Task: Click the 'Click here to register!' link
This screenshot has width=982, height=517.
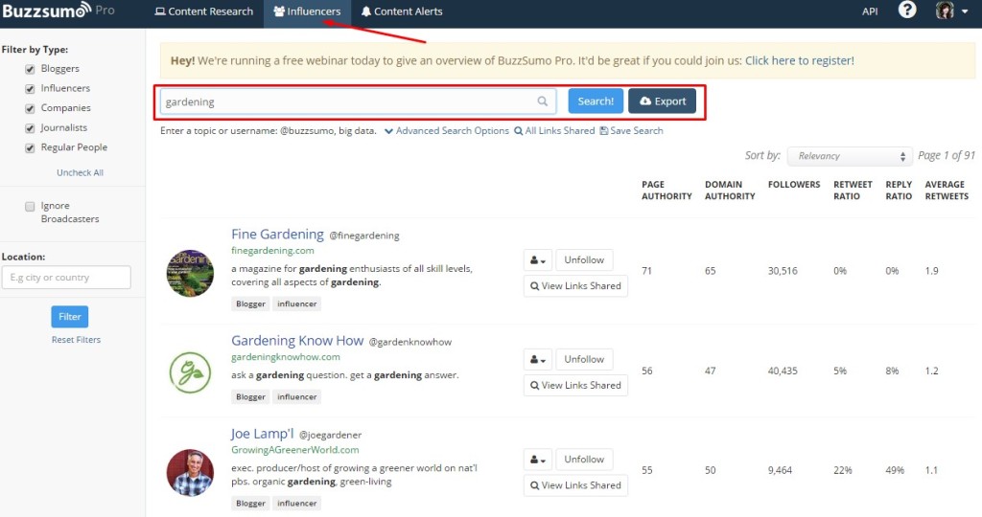Action: [x=799, y=60]
